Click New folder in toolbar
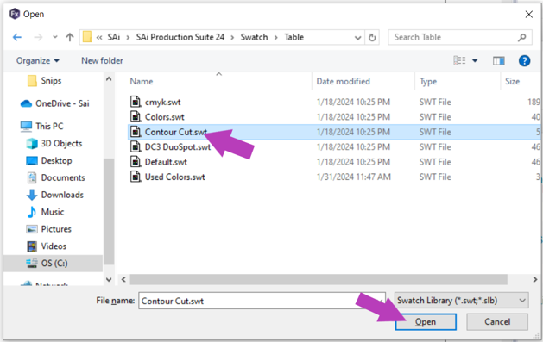The height and width of the screenshot is (342, 543). (x=102, y=61)
